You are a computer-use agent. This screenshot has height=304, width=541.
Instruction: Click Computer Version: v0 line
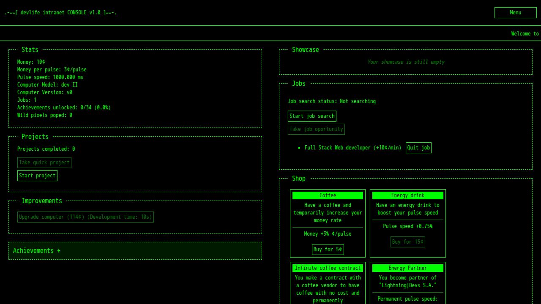coord(45,92)
